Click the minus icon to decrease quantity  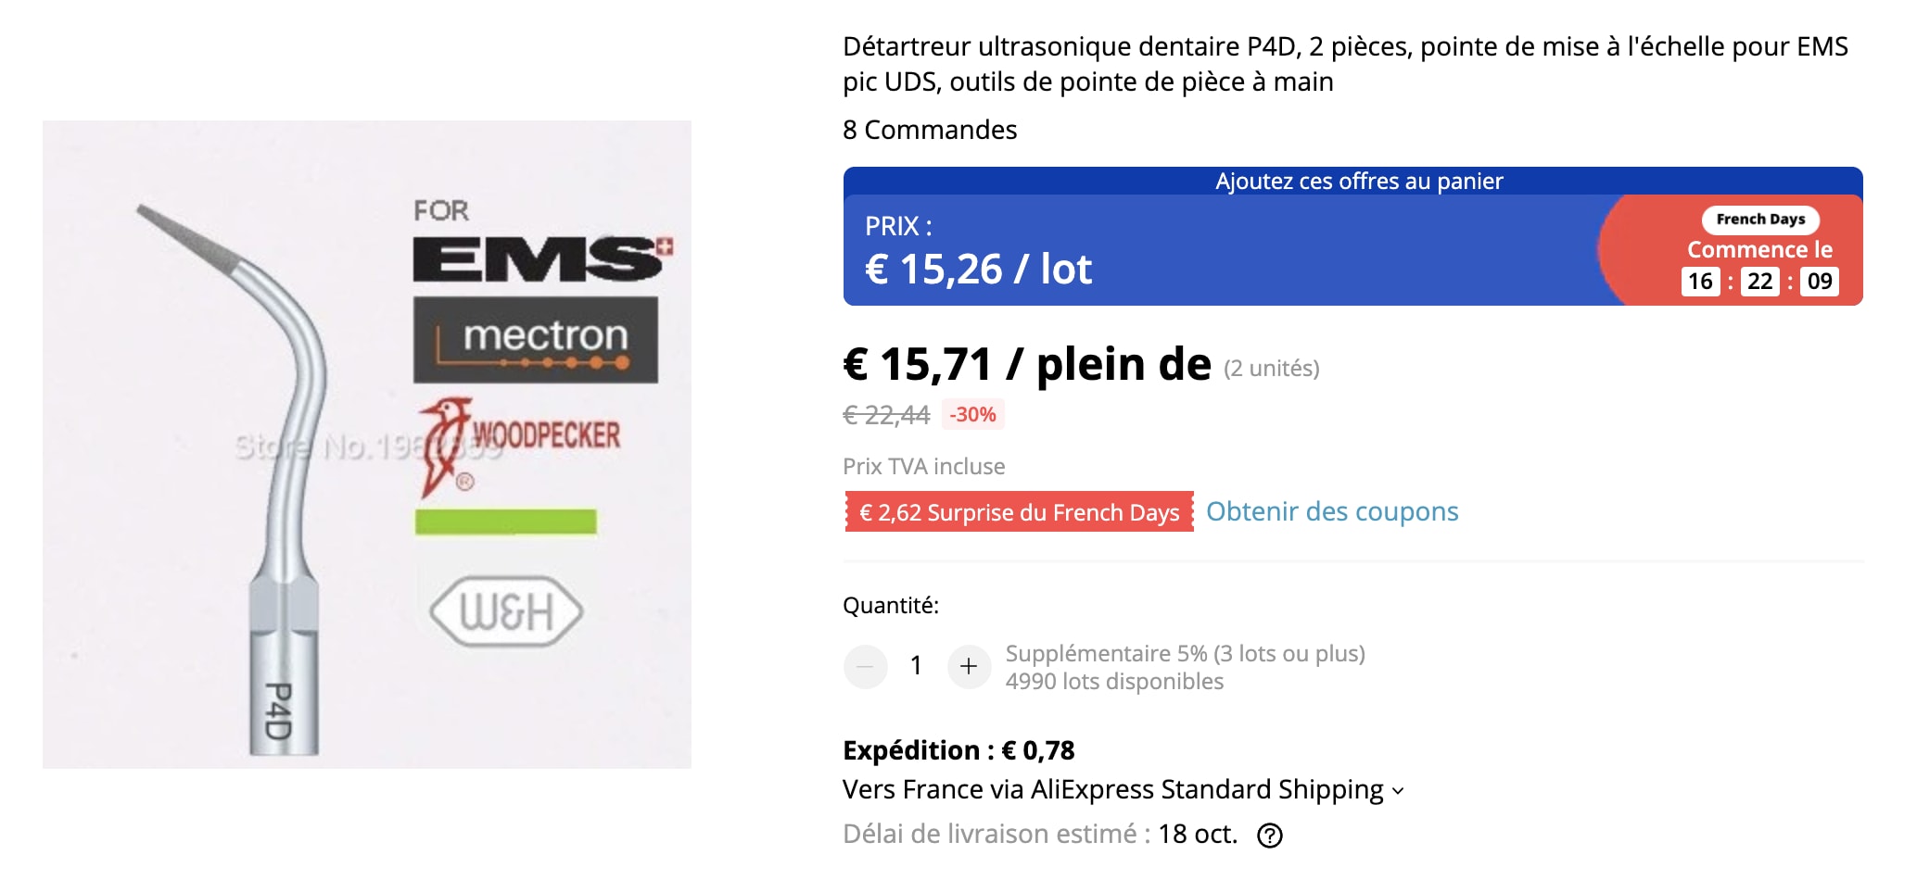(x=865, y=666)
